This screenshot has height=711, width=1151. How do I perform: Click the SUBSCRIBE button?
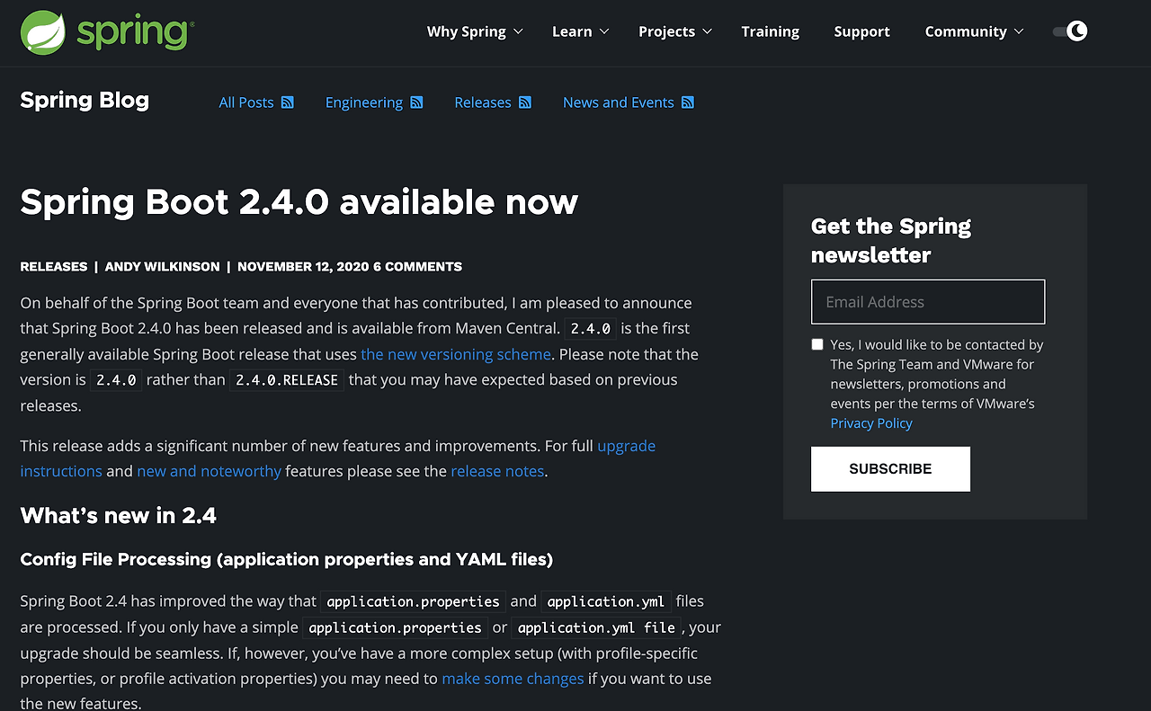coord(890,468)
